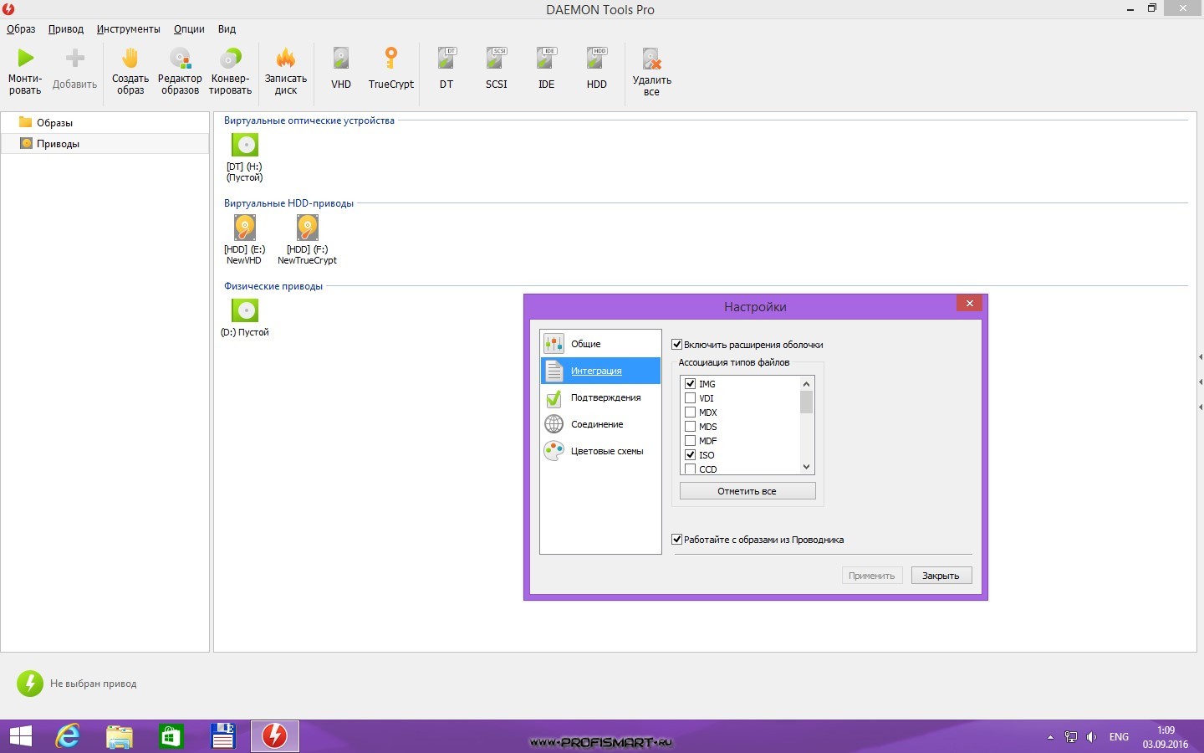Click file types list scroll-down arrow
The height and width of the screenshot is (753, 1204).
tap(806, 467)
